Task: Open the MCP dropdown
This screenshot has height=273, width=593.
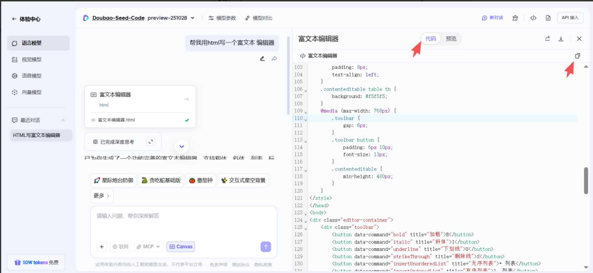Action: (x=148, y=247)
